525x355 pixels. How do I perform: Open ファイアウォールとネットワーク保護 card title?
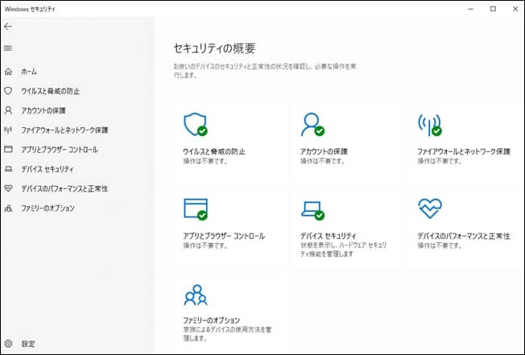coord(464,151)
